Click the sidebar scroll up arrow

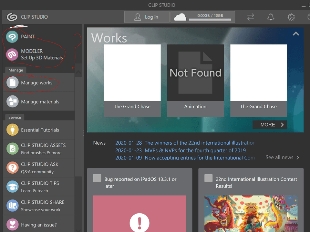[78, 72]
